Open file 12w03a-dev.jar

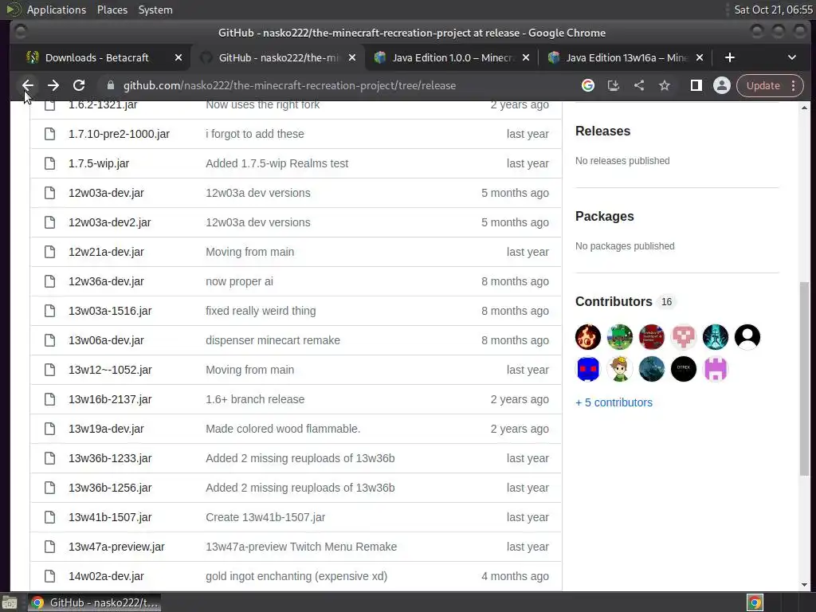106,193
